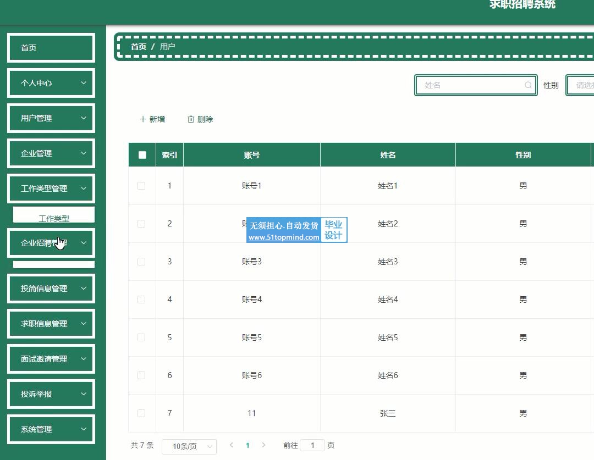The image size is (594, 460).
Task: Check the row 6 checkbox for 账号6
Action: point(141,375)
